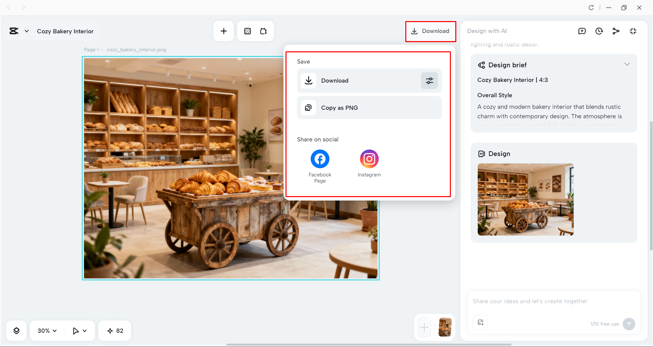Click the top Download button
The height and width of the screenshot is (347, 653).
point(430,31)
